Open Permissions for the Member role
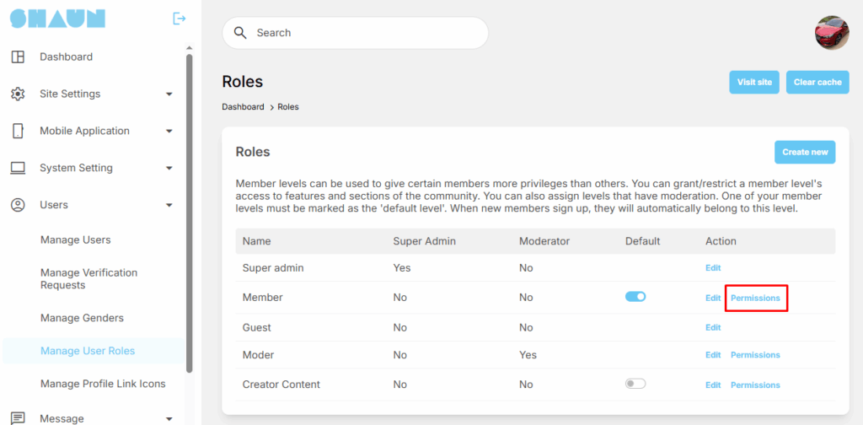The width and height of the screenshot is (863, 425). tap(755, 298)
